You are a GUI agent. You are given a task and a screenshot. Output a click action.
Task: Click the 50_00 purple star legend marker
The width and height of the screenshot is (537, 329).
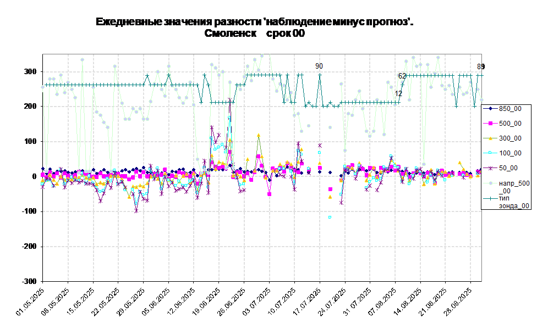click(490, 168)
